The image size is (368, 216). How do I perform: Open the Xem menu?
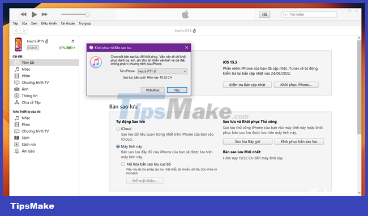coord(34,23)
